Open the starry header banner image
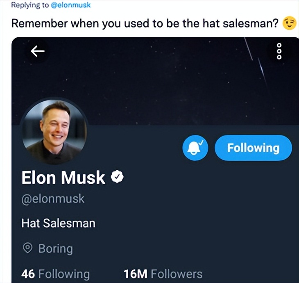299x283 pixels. tap(156, 82)
